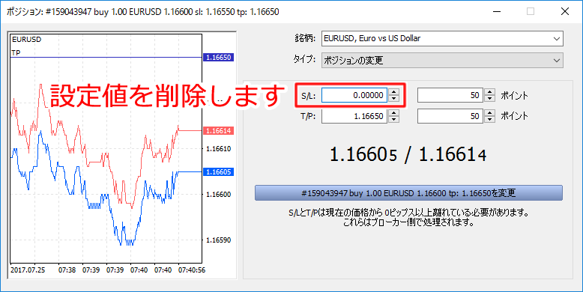Decrease S/L price with down arrow
This screenshot has width=583, height=292.
[393, 98]
